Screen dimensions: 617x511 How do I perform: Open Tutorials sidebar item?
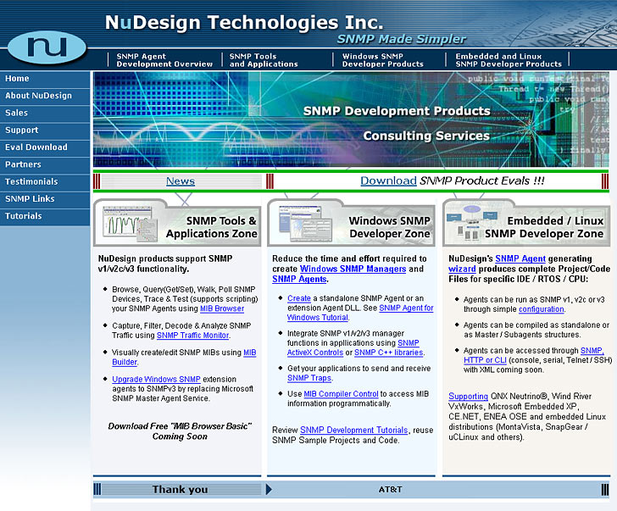click(45, 216)
